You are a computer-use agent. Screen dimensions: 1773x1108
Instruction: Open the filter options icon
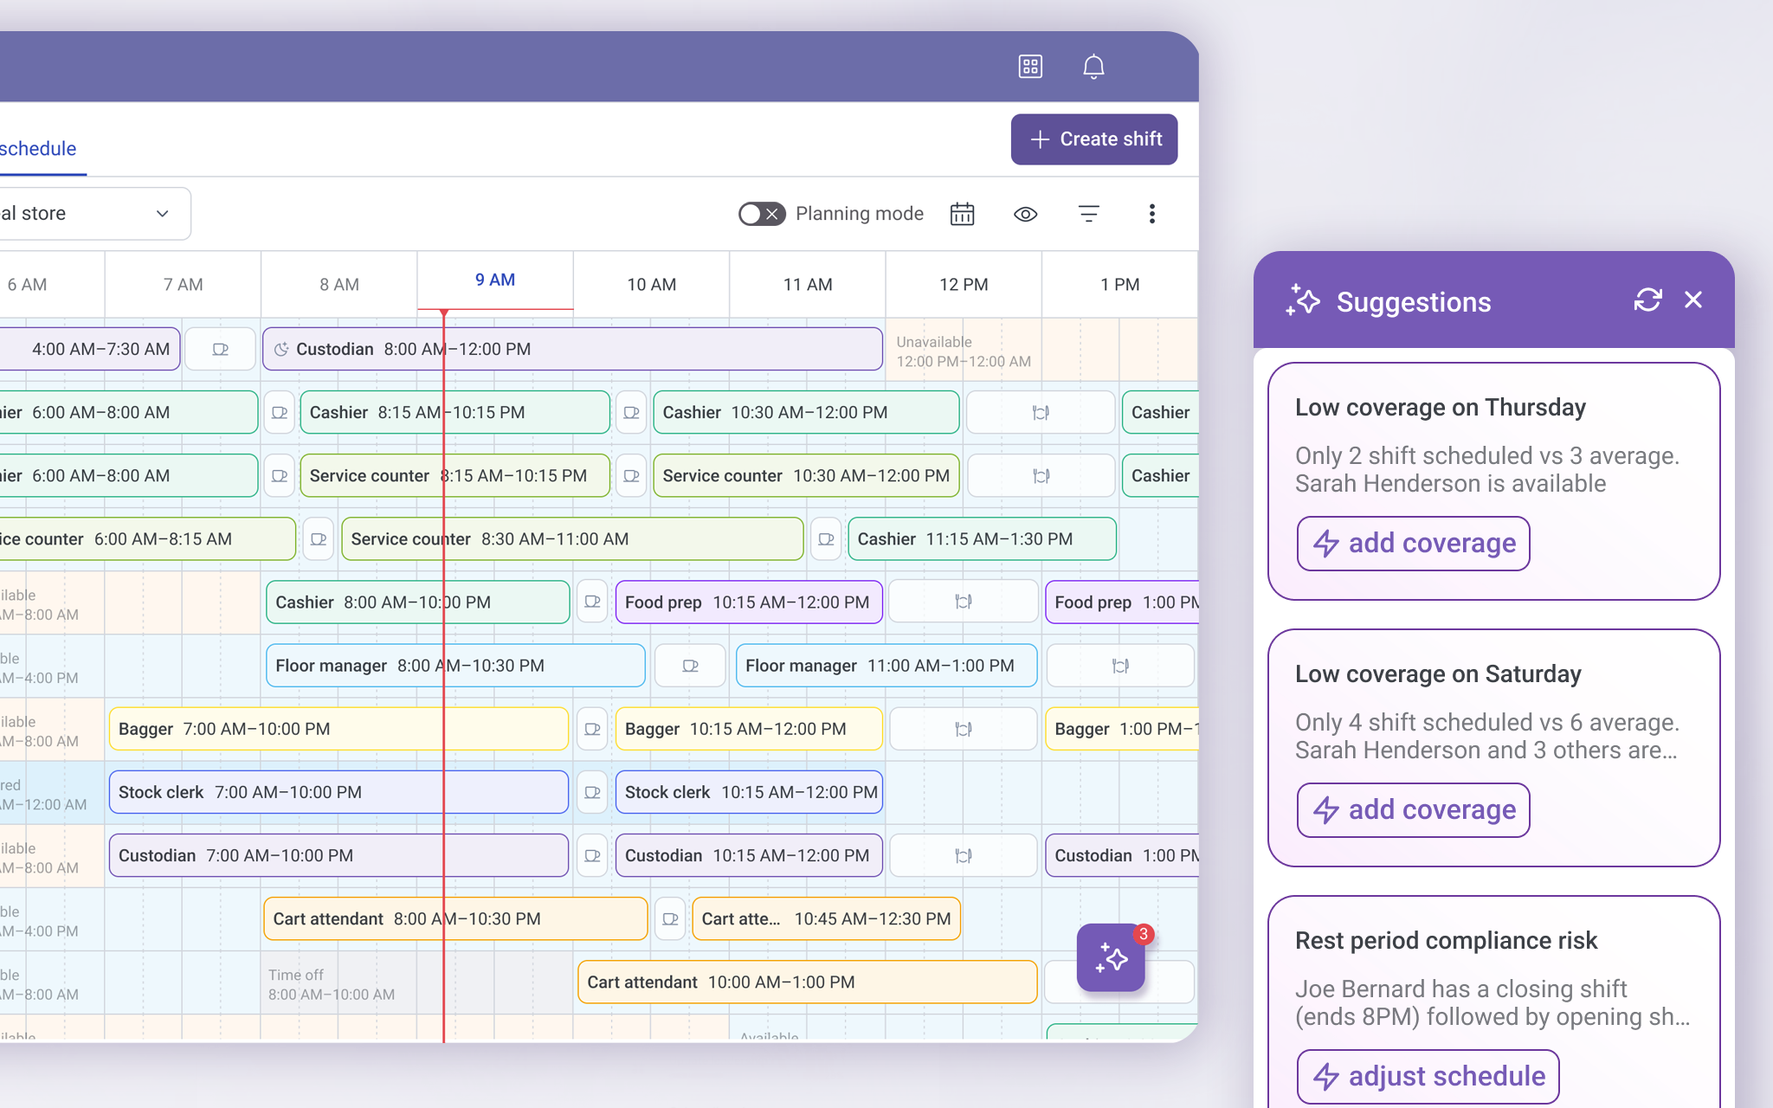[x=1089, y=214]
